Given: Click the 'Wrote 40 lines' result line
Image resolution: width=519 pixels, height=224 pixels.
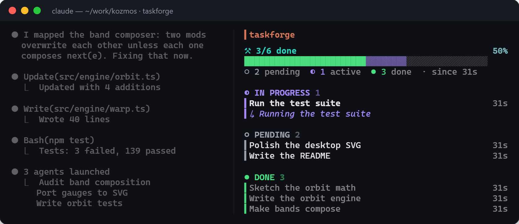Looking at the screenshot, I should pos(74,119).
